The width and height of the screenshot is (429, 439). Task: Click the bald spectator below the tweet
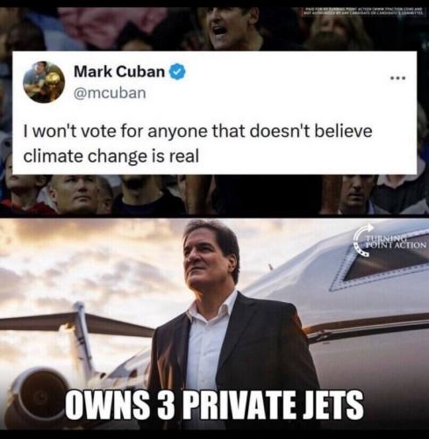click(75, 195)
